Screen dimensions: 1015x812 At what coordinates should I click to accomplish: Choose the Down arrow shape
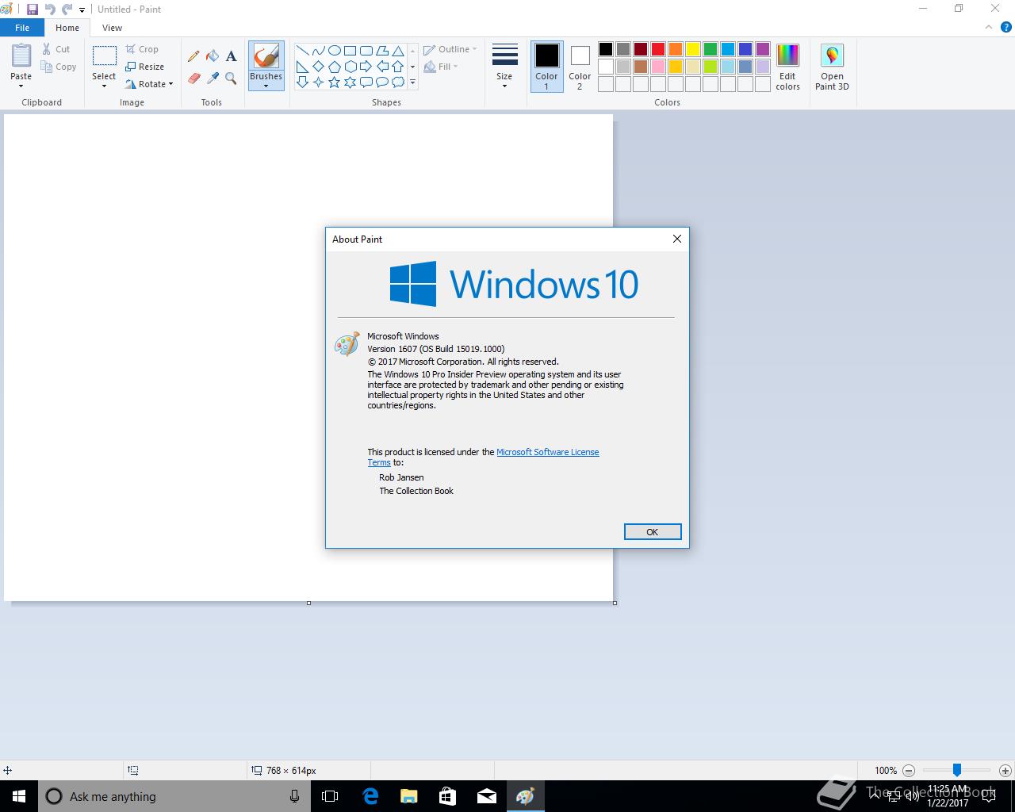[302, 82]
